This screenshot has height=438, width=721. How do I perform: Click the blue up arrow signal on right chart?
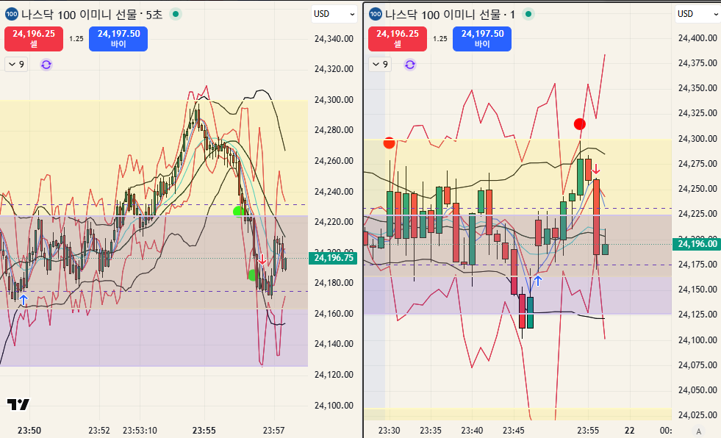537,280
